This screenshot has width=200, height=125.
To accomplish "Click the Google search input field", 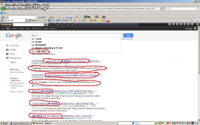I will click(76, 35).
